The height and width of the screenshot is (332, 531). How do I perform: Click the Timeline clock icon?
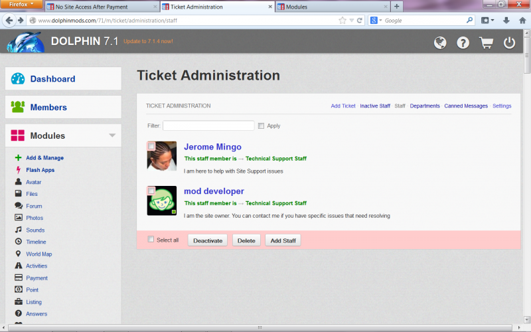coord(19,242)
